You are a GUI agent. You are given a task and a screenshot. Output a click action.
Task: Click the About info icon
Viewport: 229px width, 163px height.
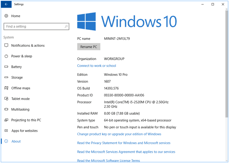(6, 141)
